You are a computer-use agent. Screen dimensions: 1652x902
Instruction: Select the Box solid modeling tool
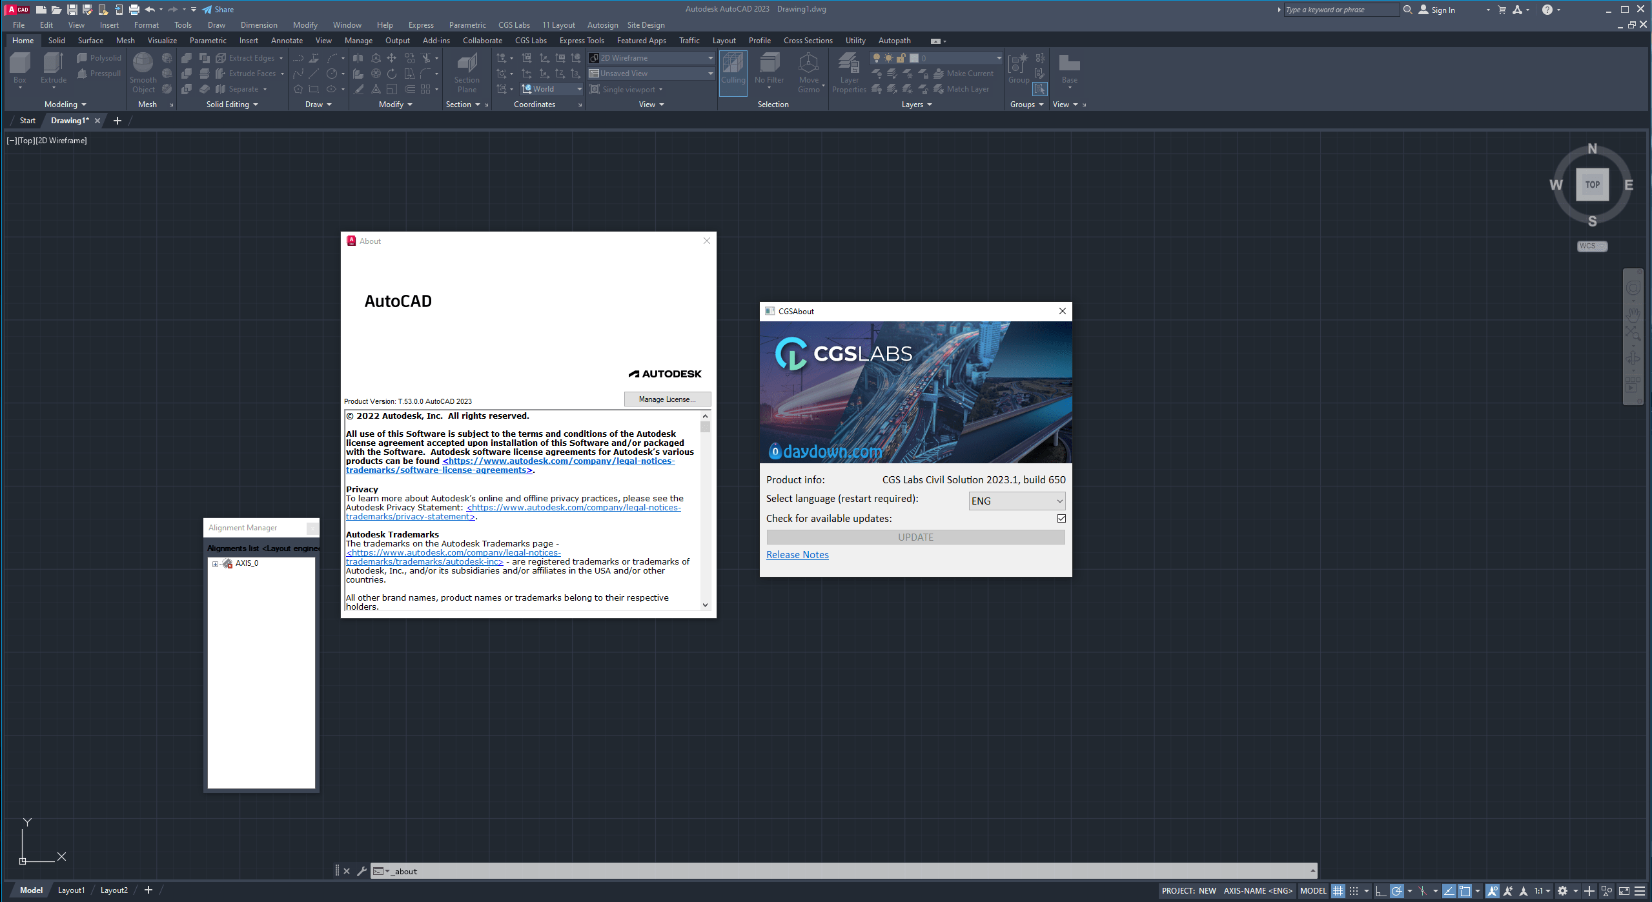(20, 68)
